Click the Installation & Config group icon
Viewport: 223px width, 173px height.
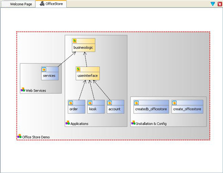(x=133, y=123)
